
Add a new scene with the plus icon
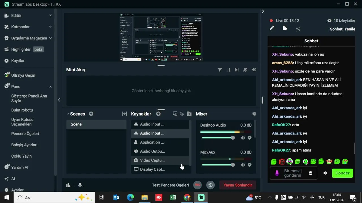(x=91, y=114)
